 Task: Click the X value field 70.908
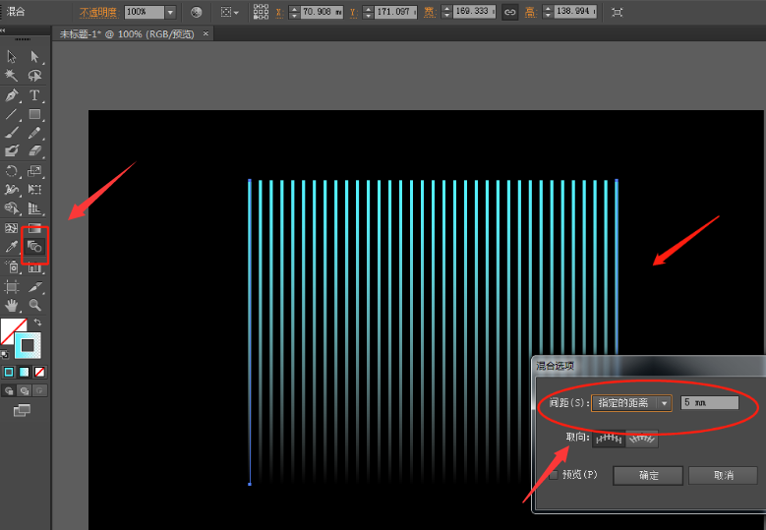(x=322, y=12)
